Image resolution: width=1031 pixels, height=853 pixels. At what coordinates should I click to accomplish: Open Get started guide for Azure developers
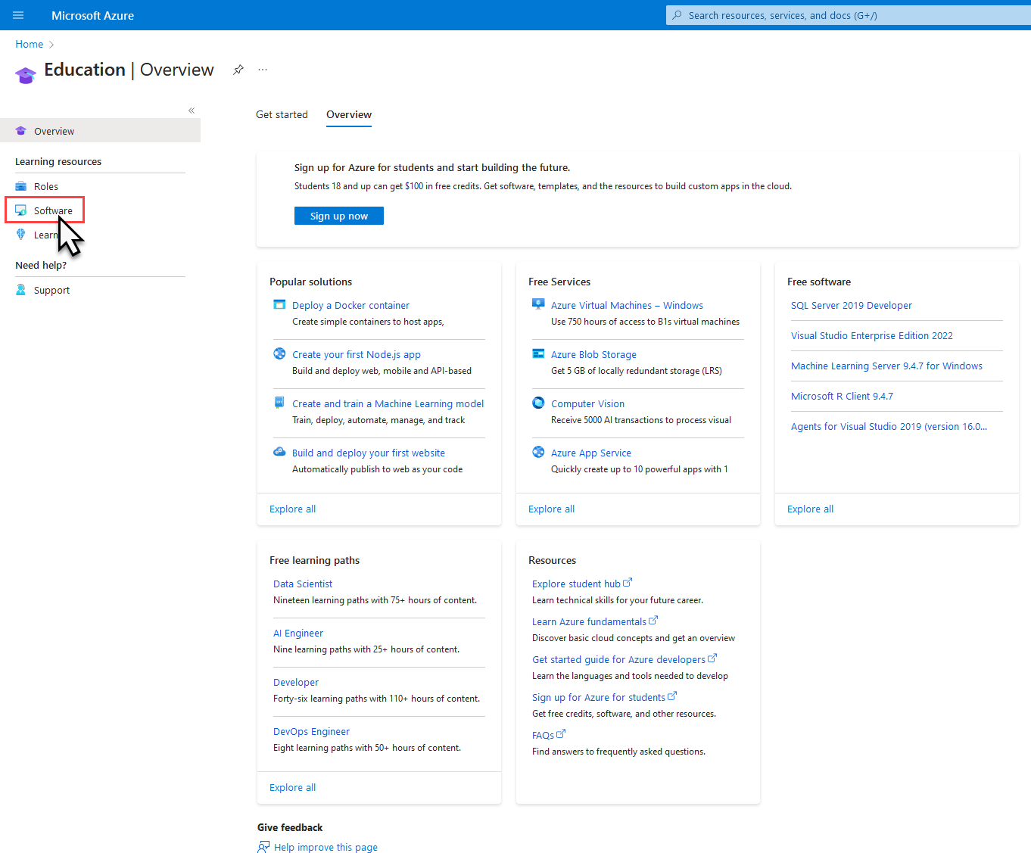(618, 660)
